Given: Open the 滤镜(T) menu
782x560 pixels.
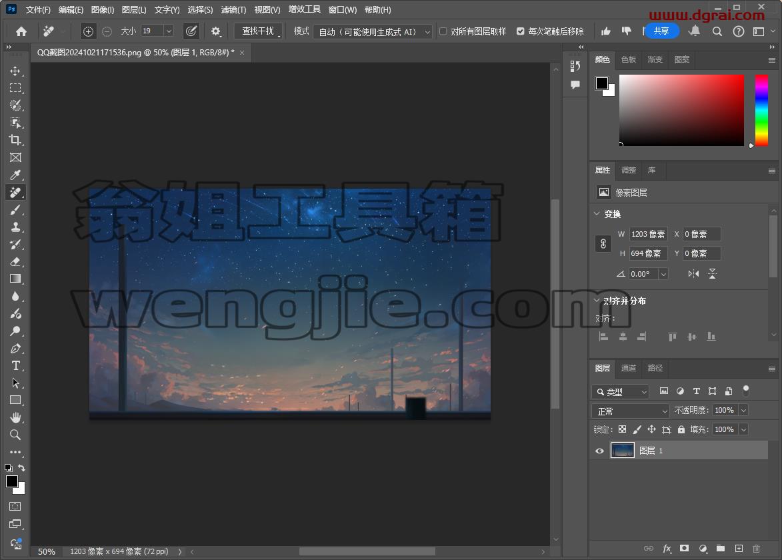Looking at the screenshot, I should click(233, 9).
